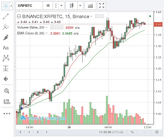164x137 pixels.
Task: Open chart settings gear in bottom bar
Action: (x=157, y=132)
